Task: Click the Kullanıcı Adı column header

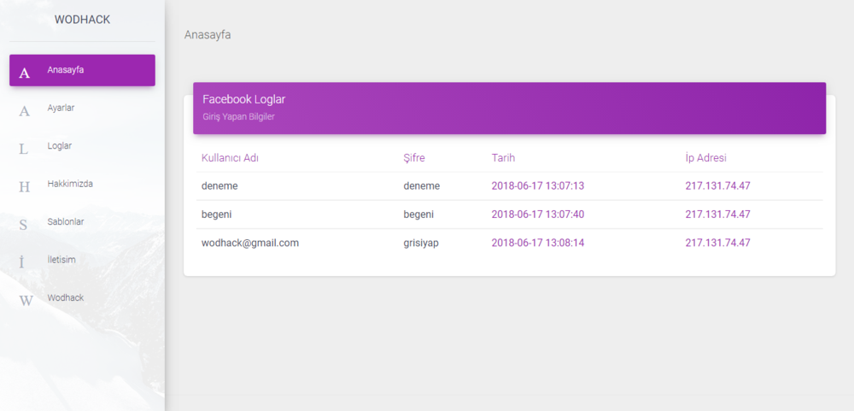Action: (x=230, y=158)
